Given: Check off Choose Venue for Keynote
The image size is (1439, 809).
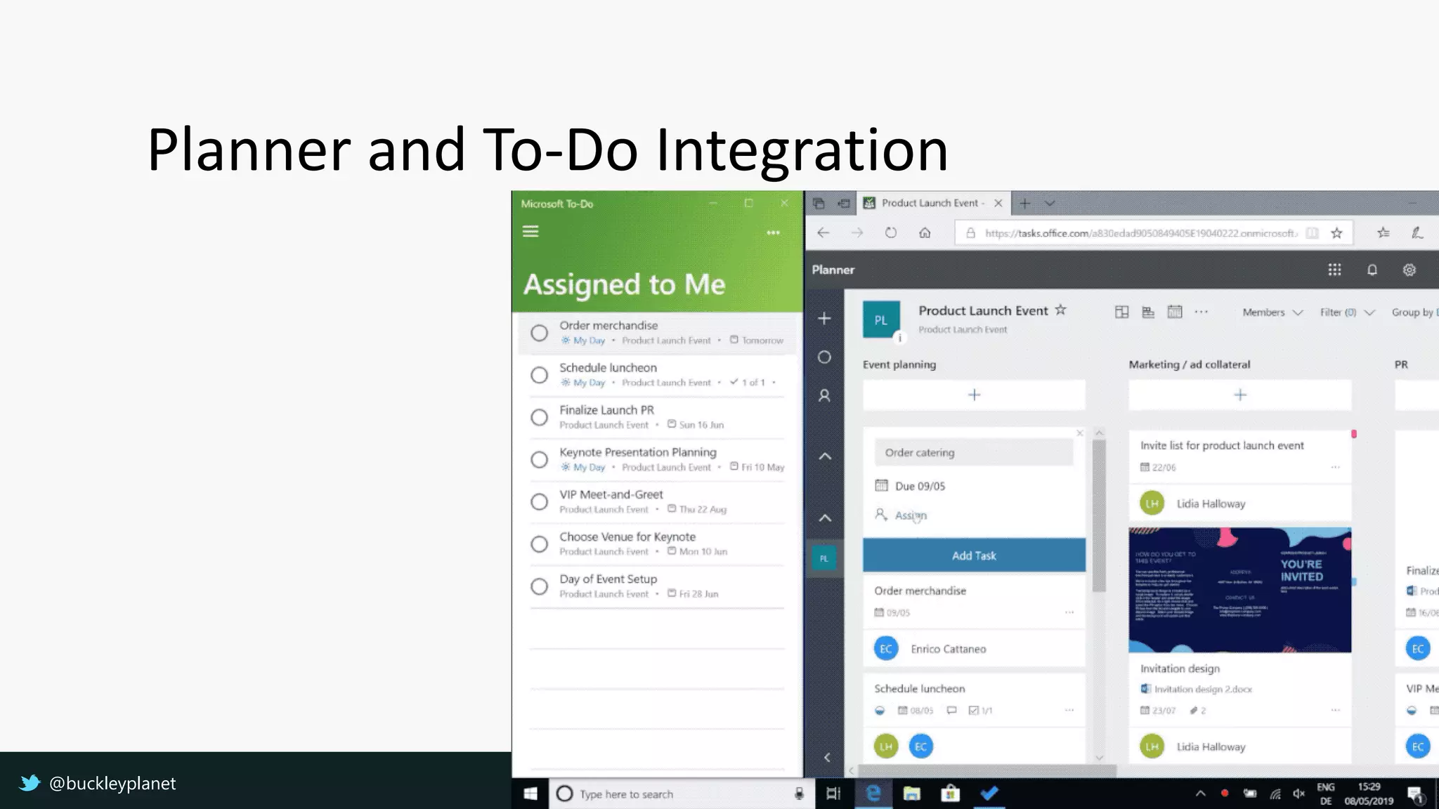Looking at the screenshot, I should coord(539,544).
